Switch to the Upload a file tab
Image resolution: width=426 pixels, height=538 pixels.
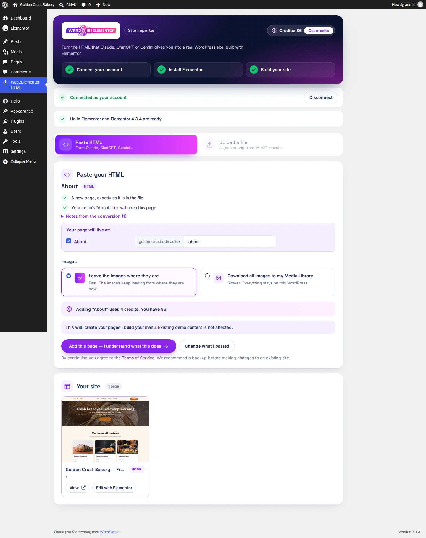point(270,145)
